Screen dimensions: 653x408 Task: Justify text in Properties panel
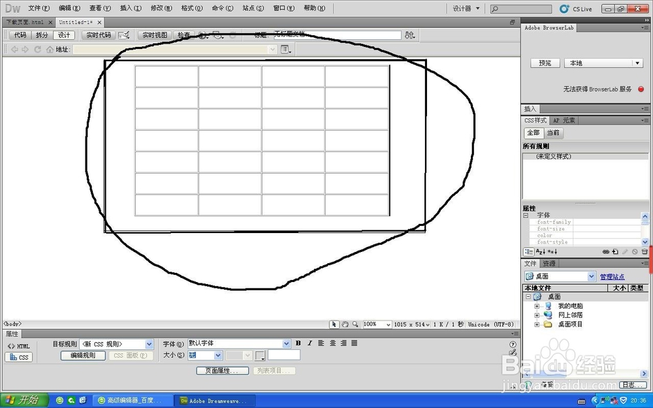[354, 343]
